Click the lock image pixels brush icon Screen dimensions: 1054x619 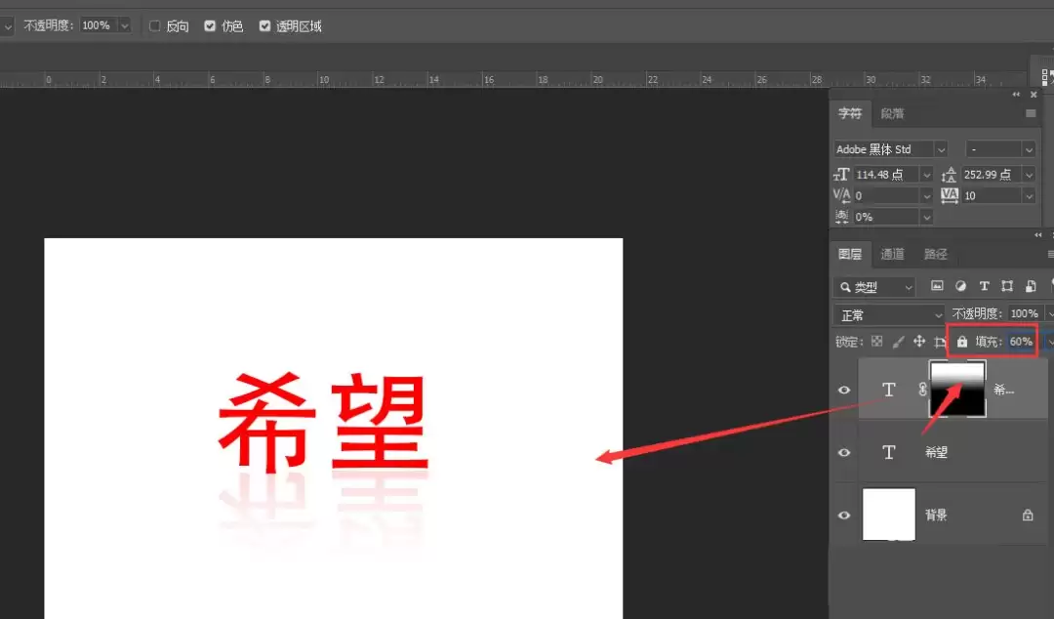click(898, 342)
